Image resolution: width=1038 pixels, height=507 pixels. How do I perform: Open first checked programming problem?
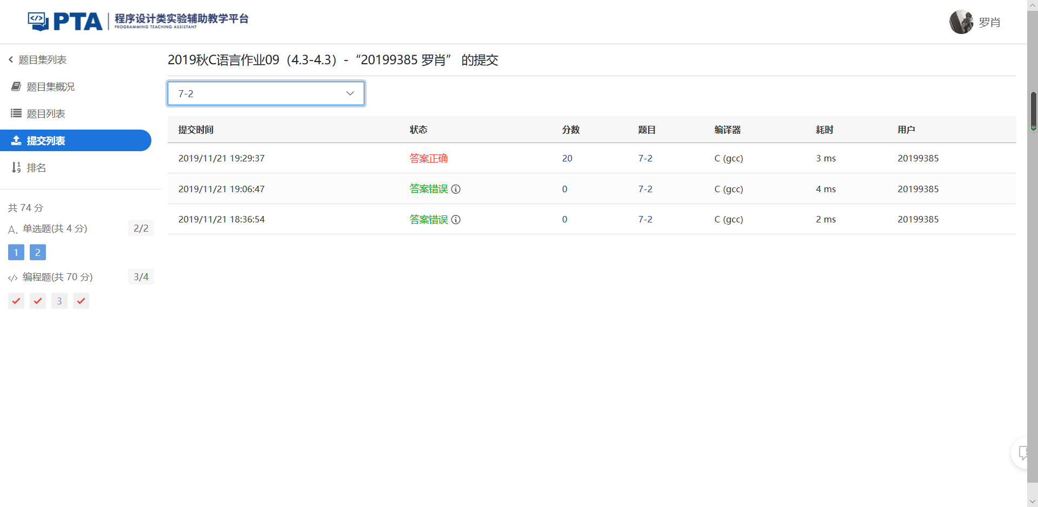[x=16, y=301]
